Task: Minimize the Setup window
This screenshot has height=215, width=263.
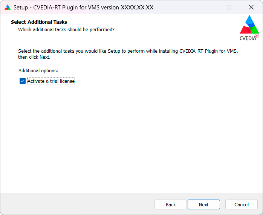Action: (x=207, y=7)
